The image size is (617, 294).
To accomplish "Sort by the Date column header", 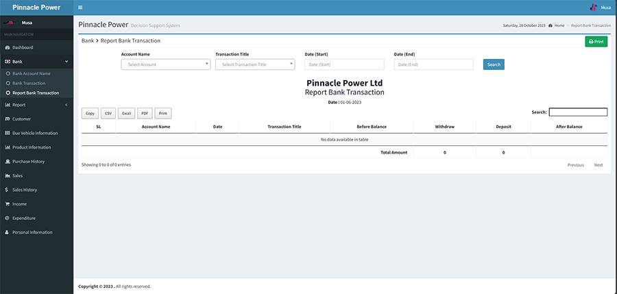I will pos(217,127).
